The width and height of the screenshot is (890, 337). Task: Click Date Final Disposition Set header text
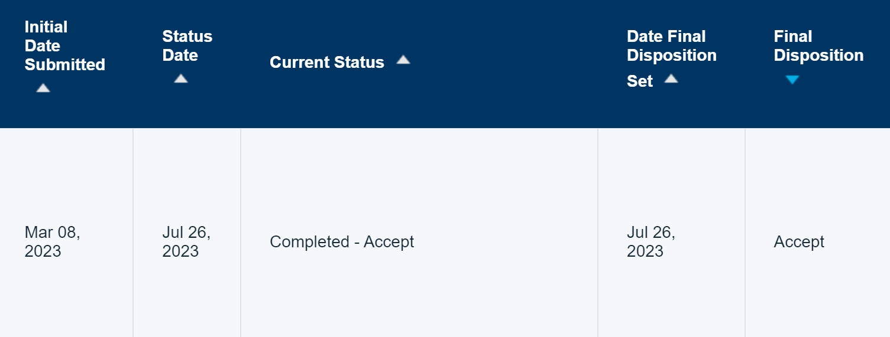point(672,58)
